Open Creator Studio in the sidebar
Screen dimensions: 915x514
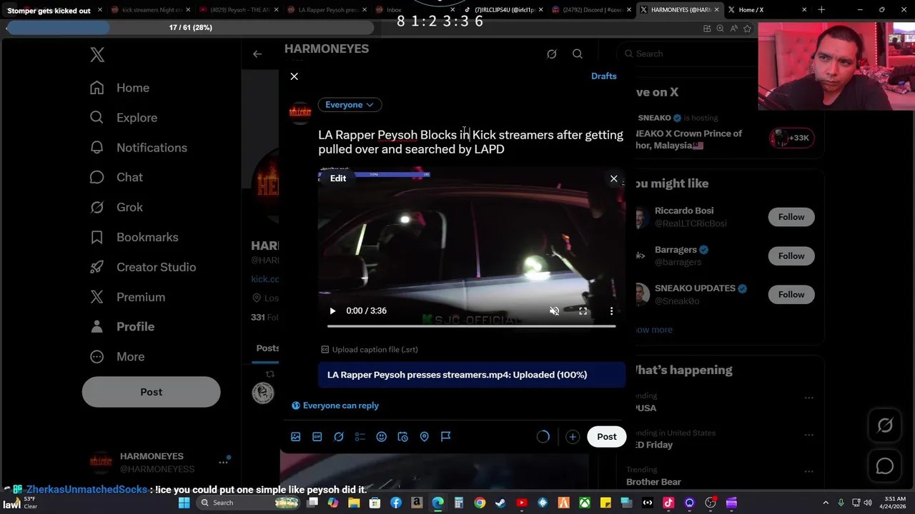(142, 267)
